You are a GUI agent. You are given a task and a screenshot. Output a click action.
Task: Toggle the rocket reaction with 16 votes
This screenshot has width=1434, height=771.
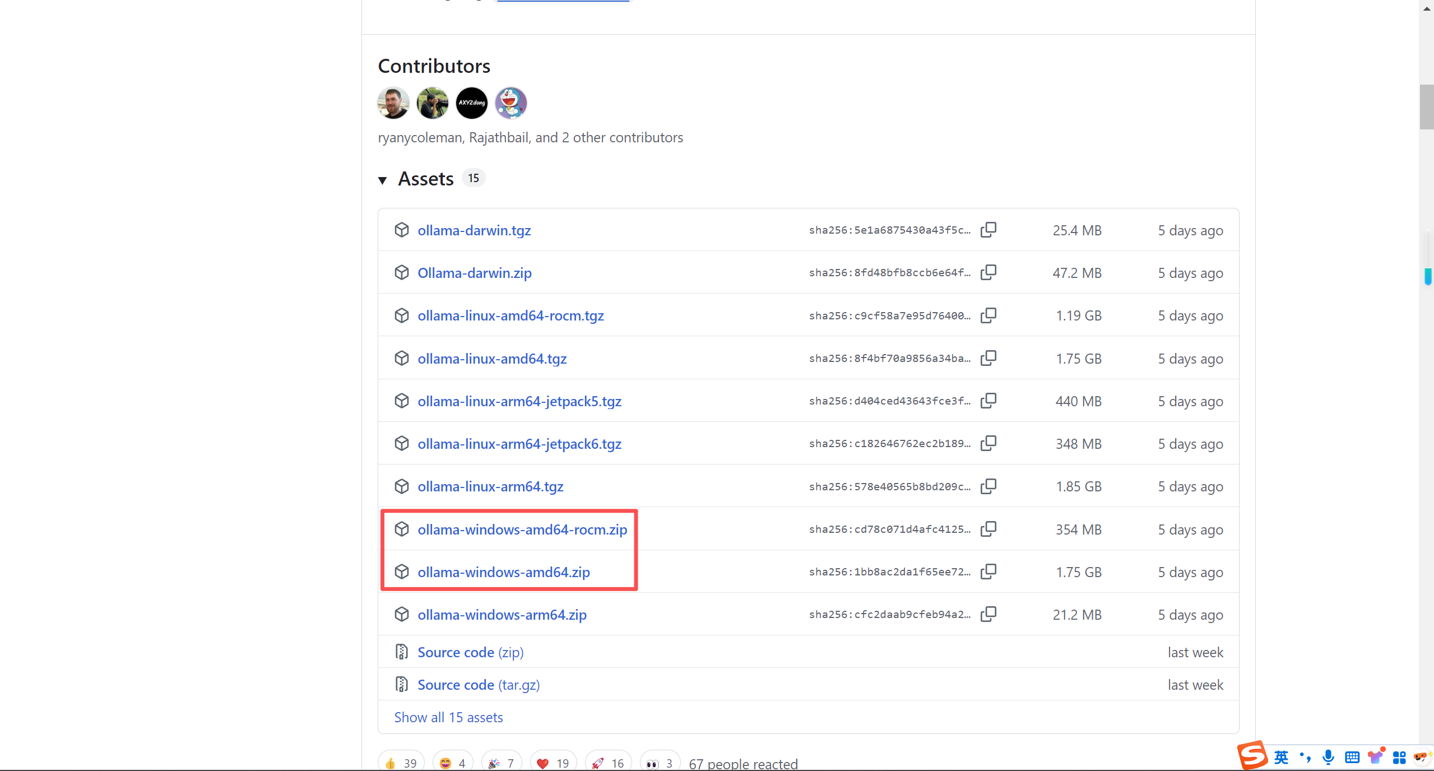(x=607, y=763)
